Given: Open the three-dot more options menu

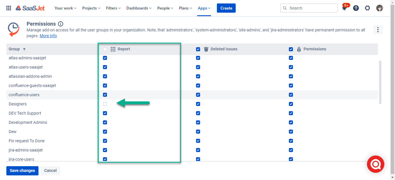Looking at the screenshot, I should click(x=378, y=30).
